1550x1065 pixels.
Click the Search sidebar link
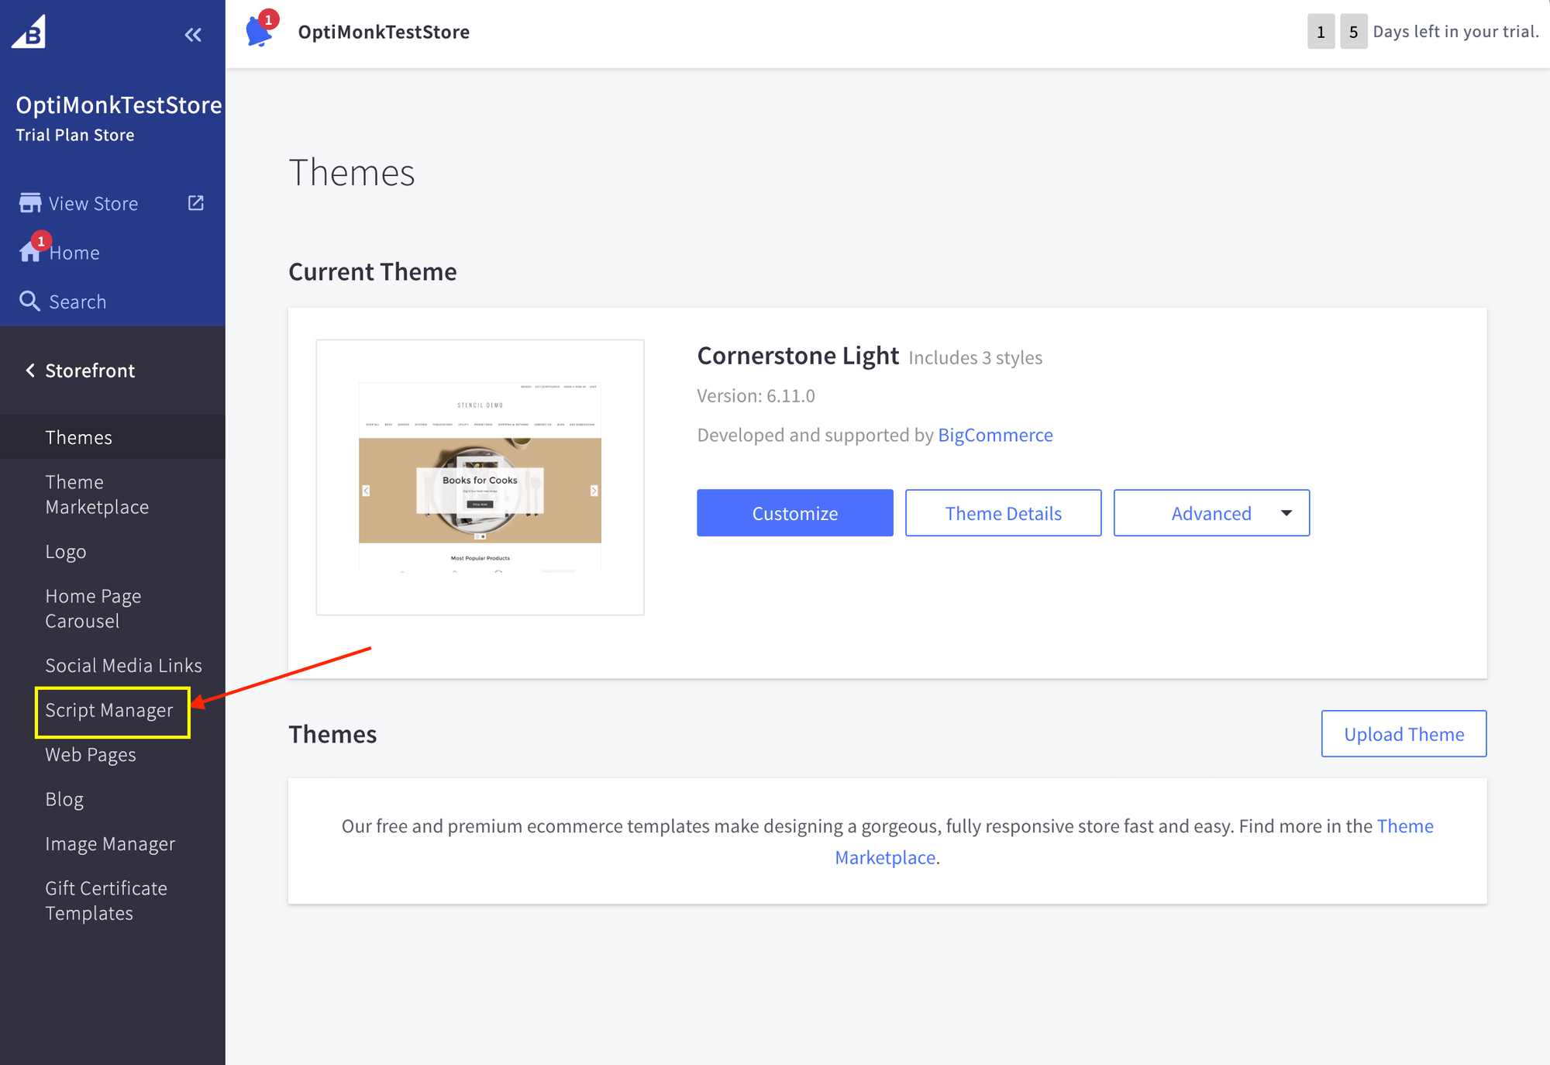coord(77,302)
